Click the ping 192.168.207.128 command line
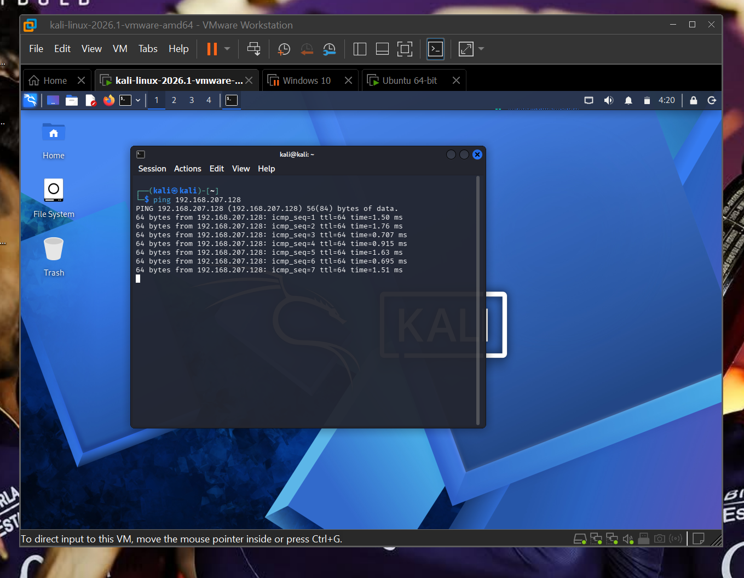 point(197,200)
